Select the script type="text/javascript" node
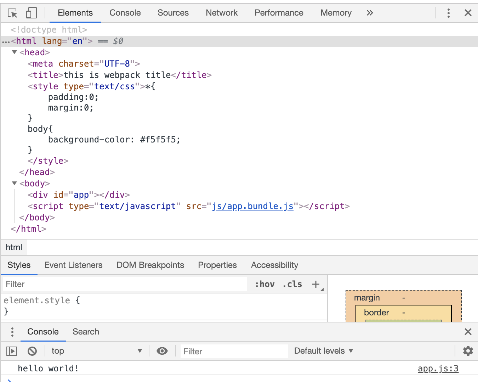Viewport: 478px width, 382px height. [189, 206]
